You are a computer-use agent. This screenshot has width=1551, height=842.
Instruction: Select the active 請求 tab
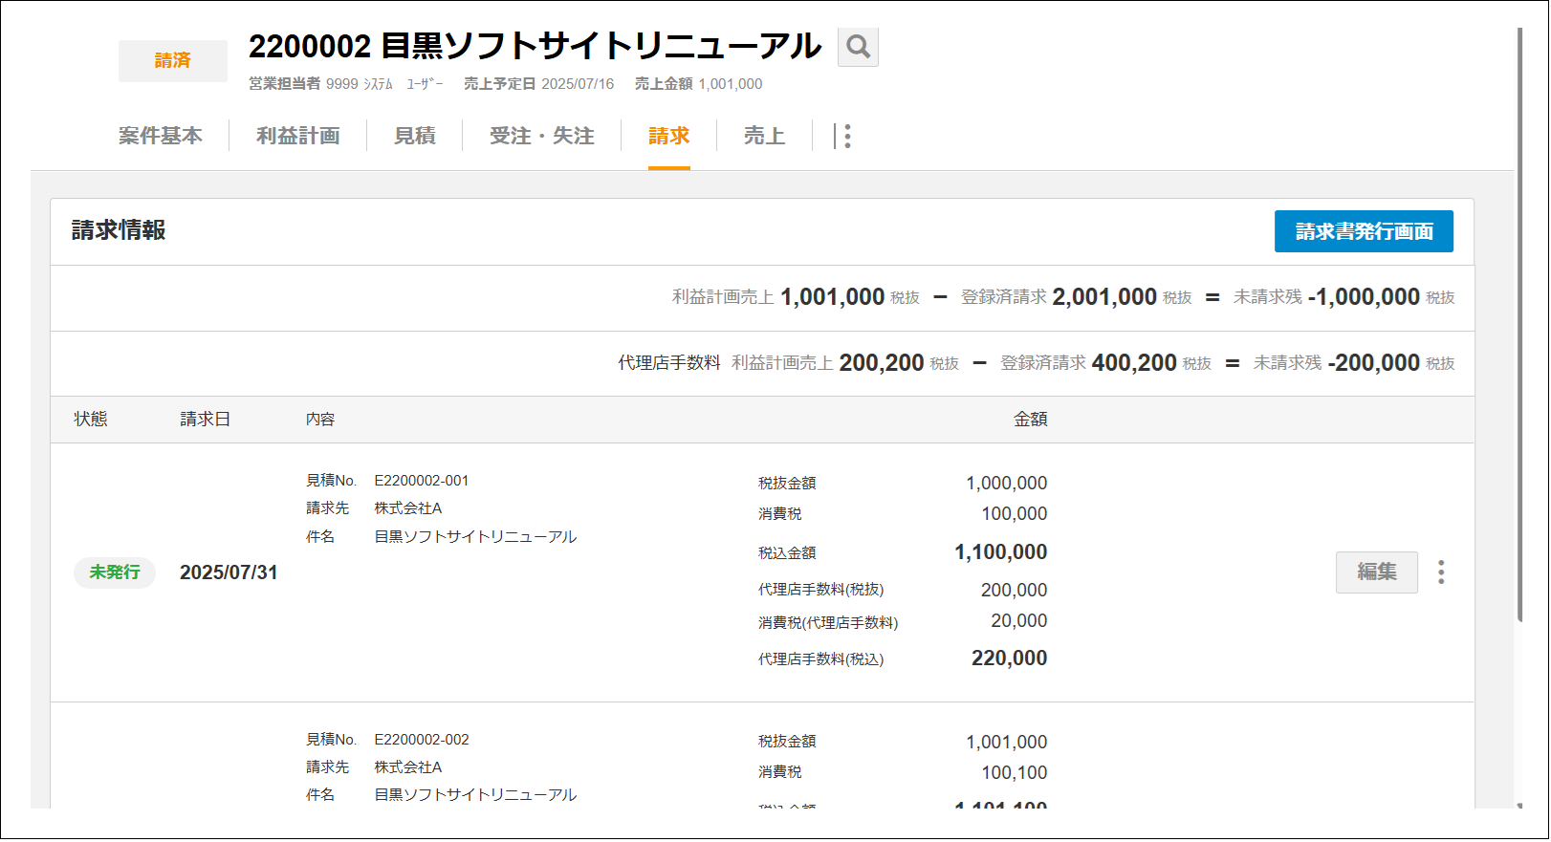(668, 137)
